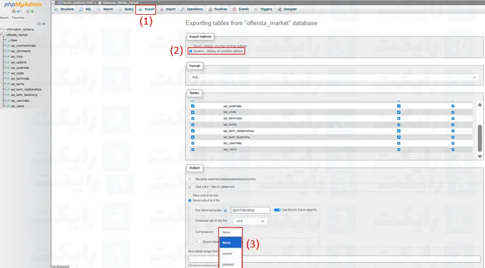Screen dimensions: 485x268
Task: Switch to the Favorites tab in sidebar
Action: pos(18,18)
